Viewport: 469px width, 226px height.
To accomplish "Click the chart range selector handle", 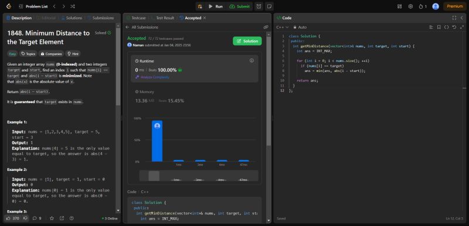I will coord(154,176).
